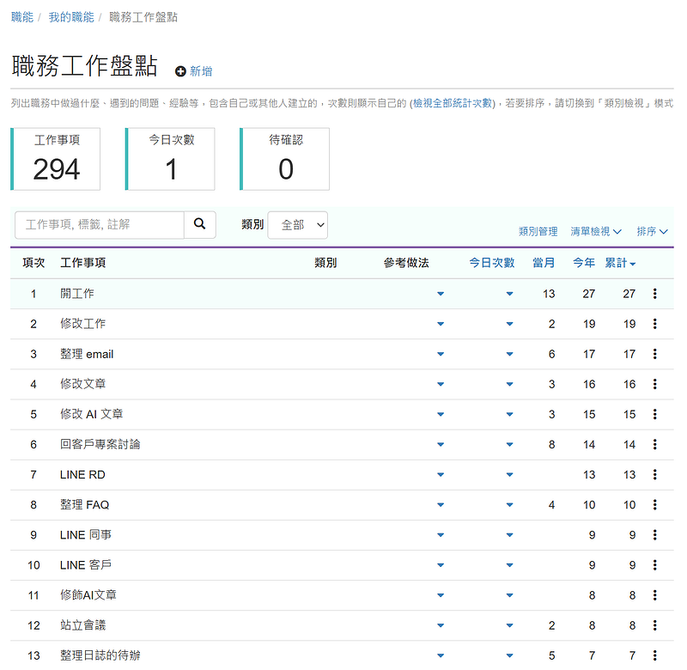Open three-dot menu for 整理 email row
The image size is (687, 670).
[x=654, y=354]
